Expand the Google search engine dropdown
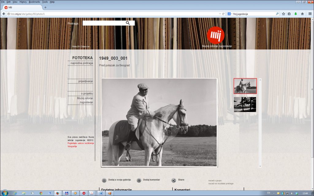The image size is (314, 196). coord(230,14)
